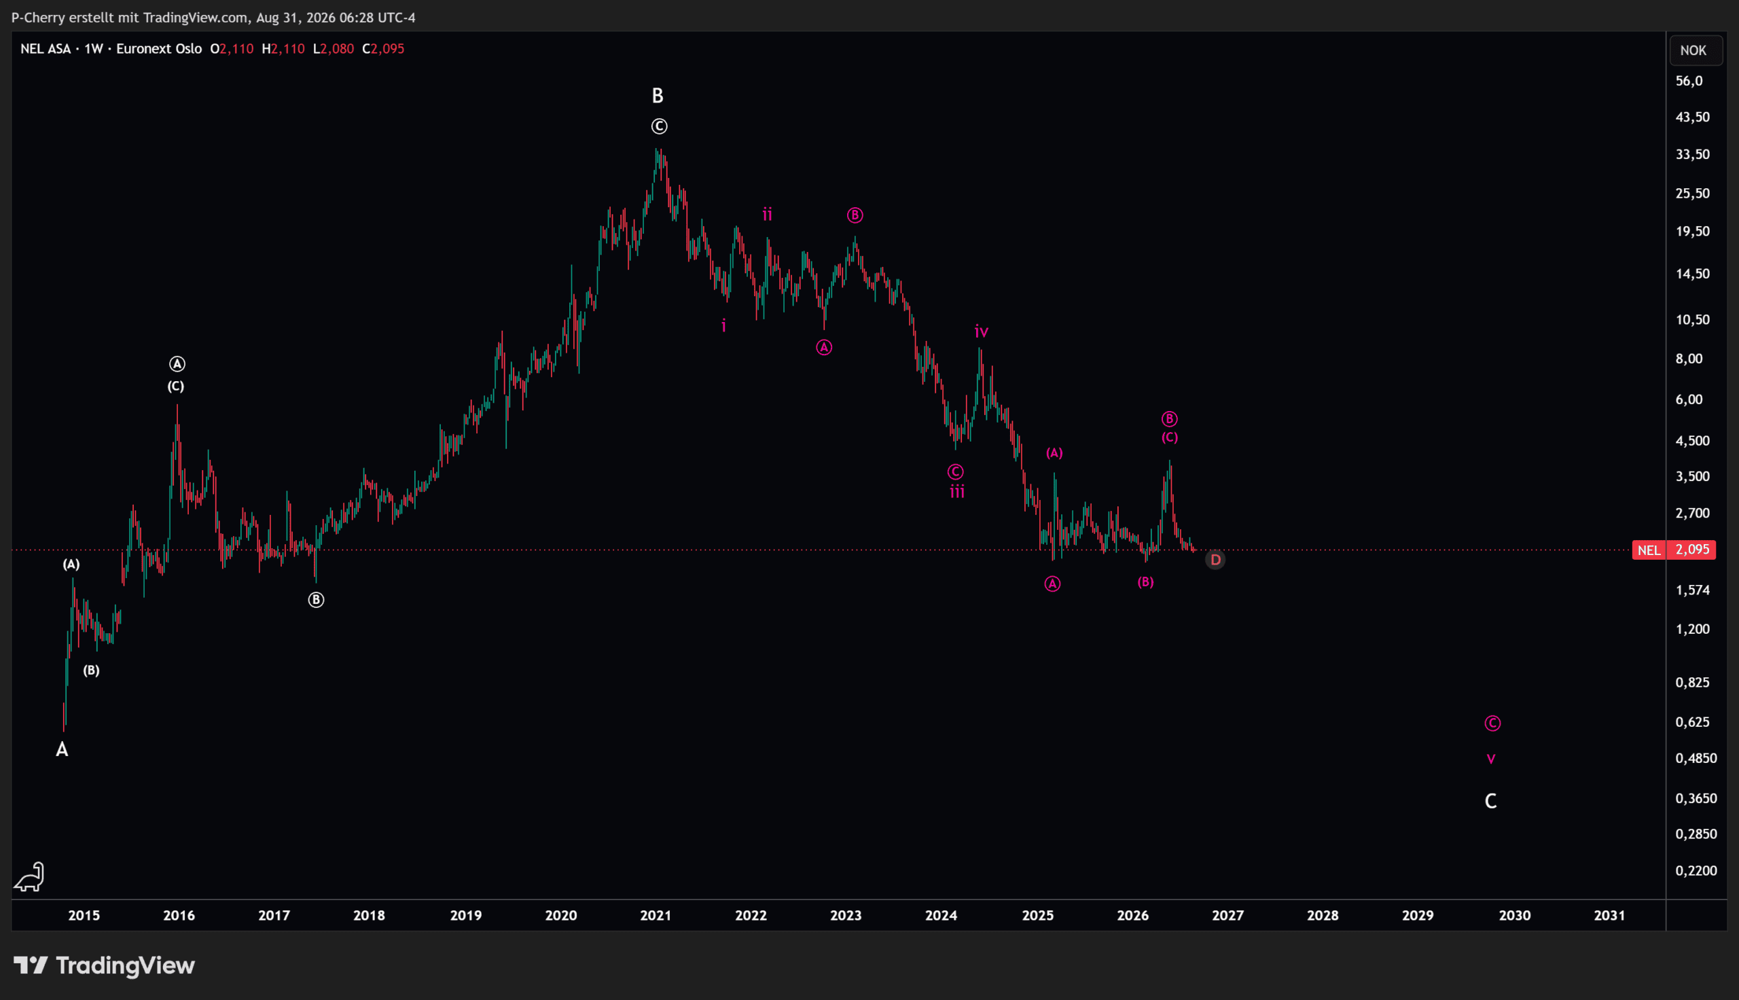This screenshot has height=1000, width=1739.
Task: Click the NEL ASA symbol title
Action: 46,49
